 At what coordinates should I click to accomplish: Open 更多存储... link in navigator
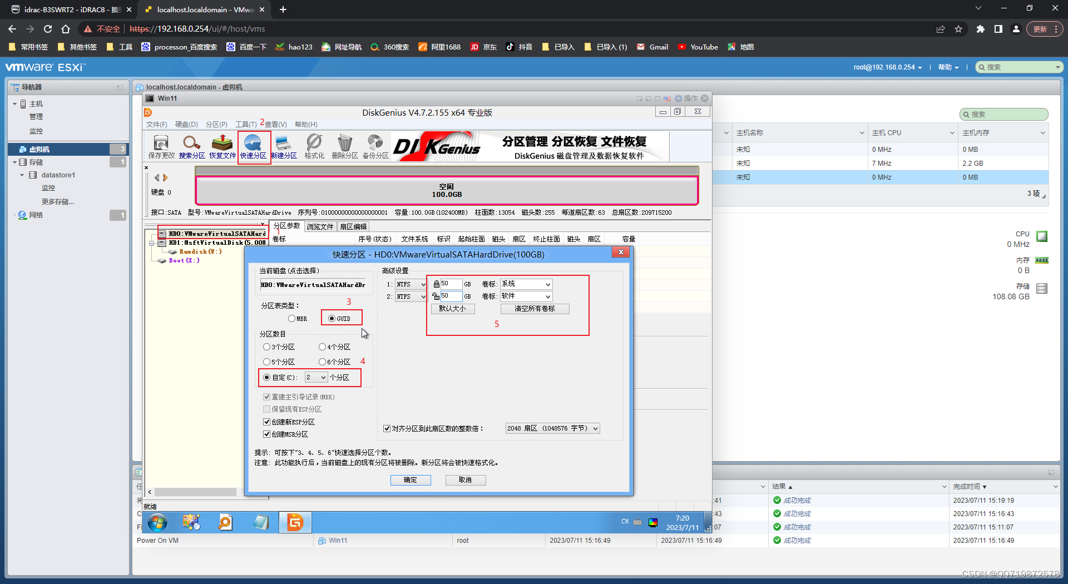pos(58,202)
